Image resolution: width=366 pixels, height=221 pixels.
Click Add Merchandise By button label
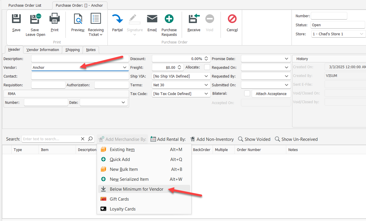[x=126, y=139]
